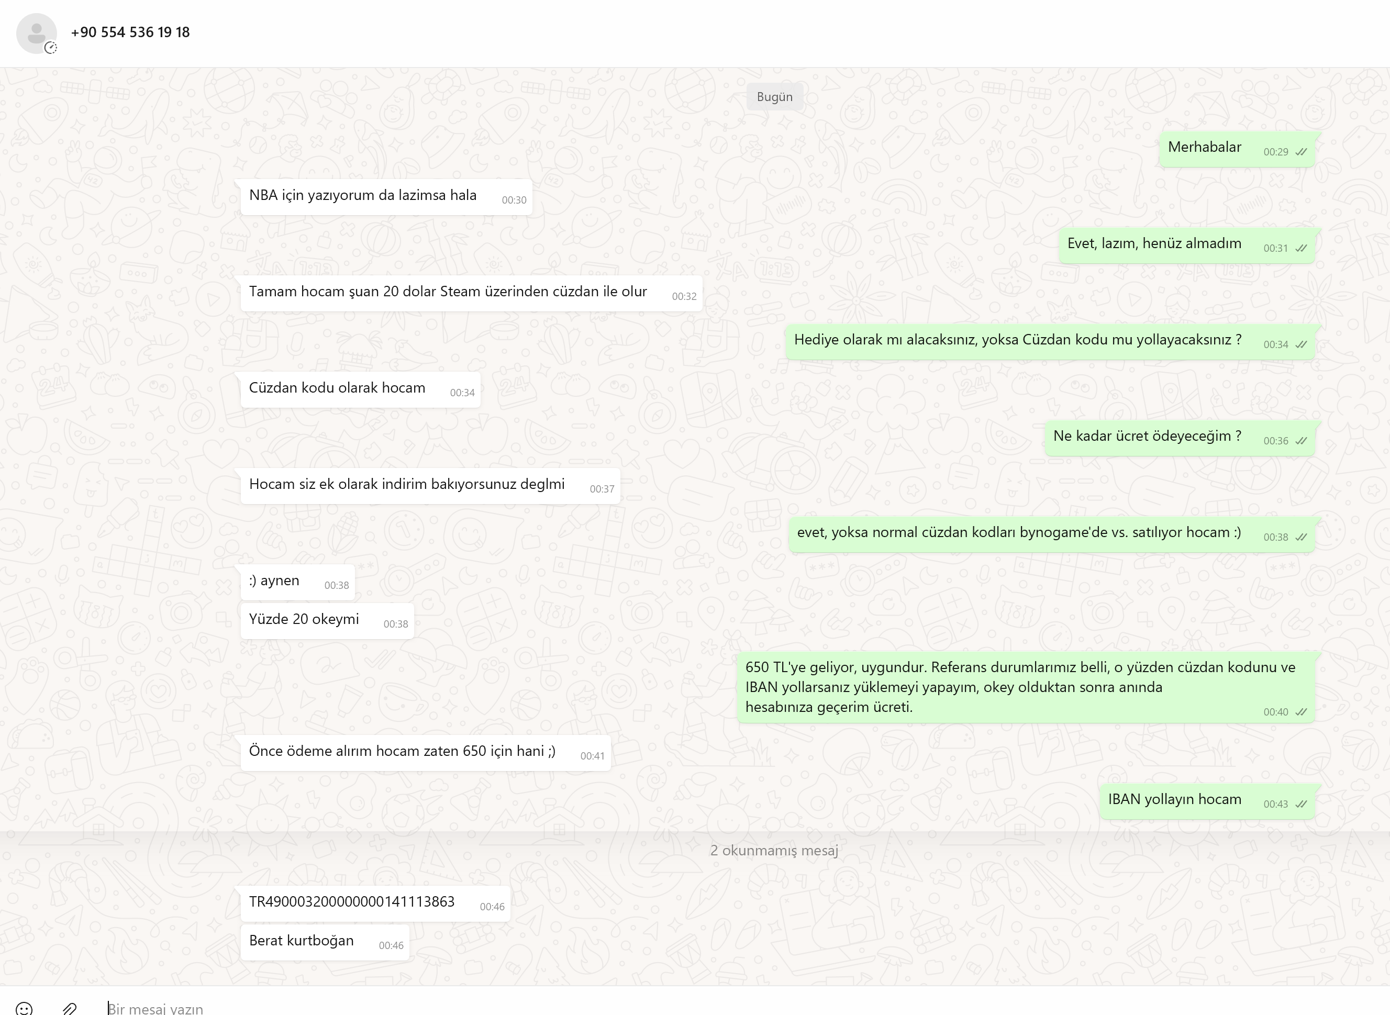Select the Cüzdan kodu olarak hocam message
The image size is (1390, 1015).
click(360, 389)
